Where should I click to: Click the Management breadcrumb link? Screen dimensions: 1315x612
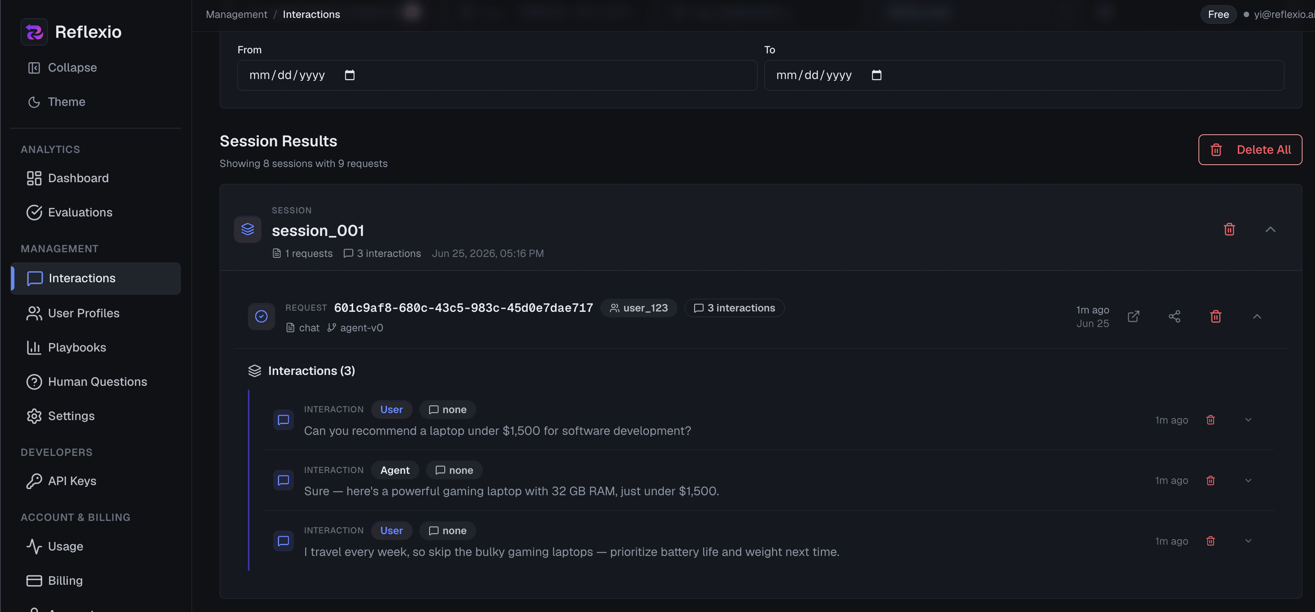coord(236,14)
